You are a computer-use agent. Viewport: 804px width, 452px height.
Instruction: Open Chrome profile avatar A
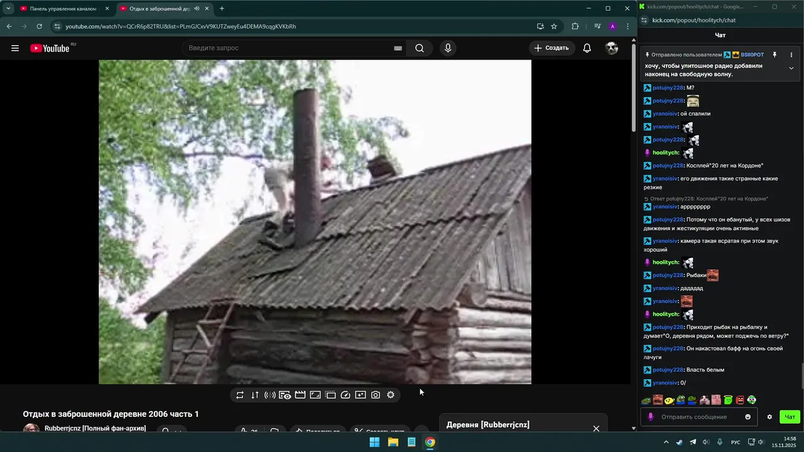[612, 26]
